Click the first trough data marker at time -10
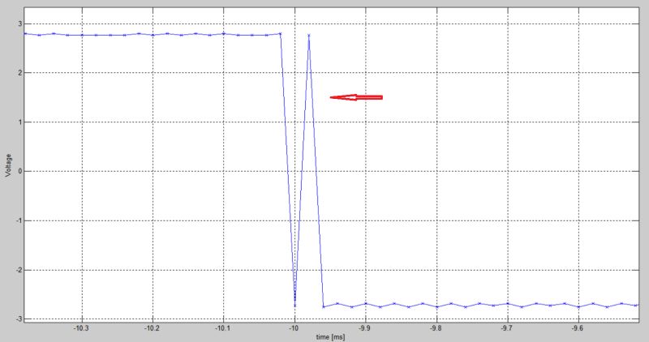The image size is (649, 342). 294,306
